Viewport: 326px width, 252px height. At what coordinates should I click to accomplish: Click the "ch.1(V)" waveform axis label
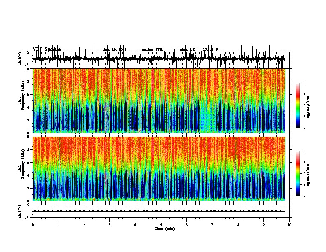coord(19,58)
